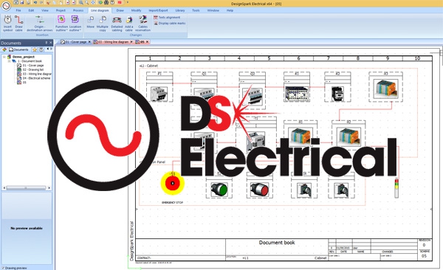Select the red push button symbol
This screenshot has width=443, height=270.
(260, 190)
